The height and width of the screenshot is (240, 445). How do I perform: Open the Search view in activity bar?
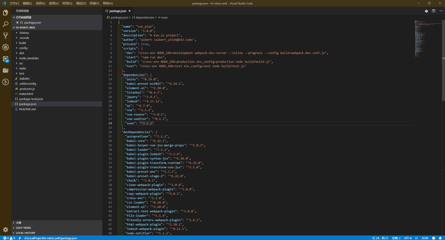click(x=5, y=24)
